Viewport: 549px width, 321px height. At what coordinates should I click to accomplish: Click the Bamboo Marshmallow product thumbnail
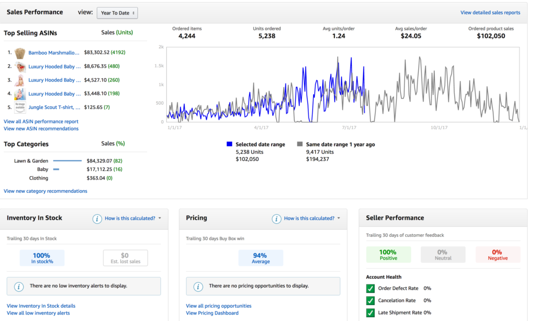[20, 53]
